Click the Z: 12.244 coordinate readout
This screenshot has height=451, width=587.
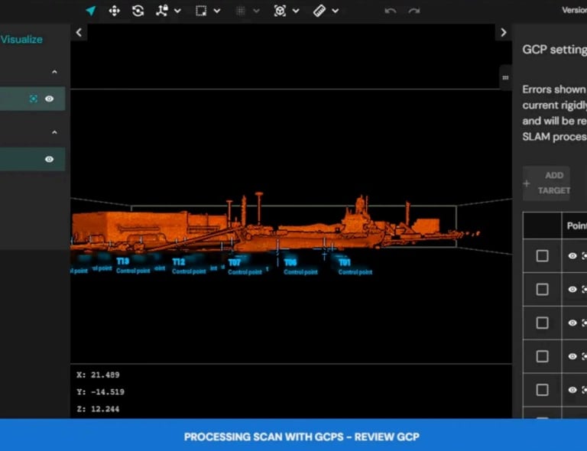98,409
